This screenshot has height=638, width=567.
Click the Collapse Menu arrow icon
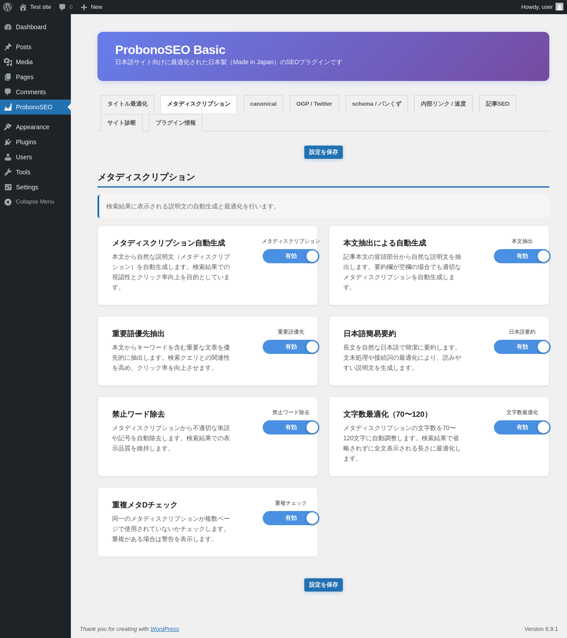pyautogui.click(x=8, y=202)
